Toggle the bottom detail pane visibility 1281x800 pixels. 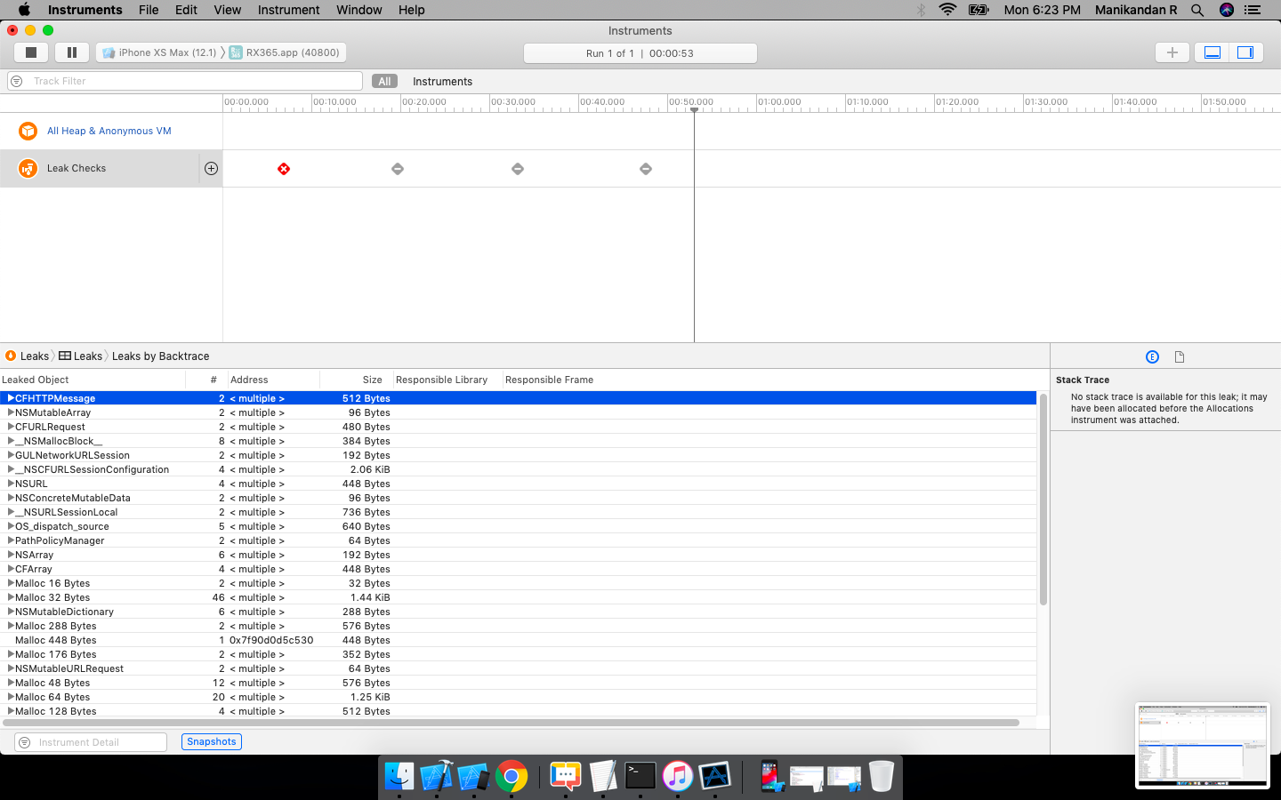[x=1212, y=52]
